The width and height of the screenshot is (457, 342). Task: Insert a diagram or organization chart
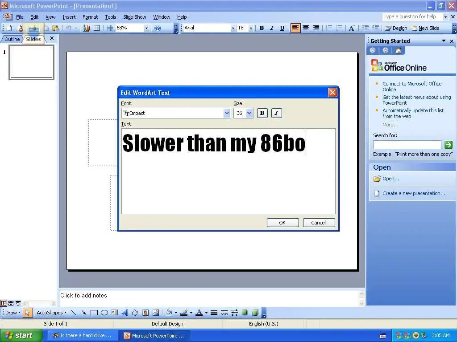point(135,313)
